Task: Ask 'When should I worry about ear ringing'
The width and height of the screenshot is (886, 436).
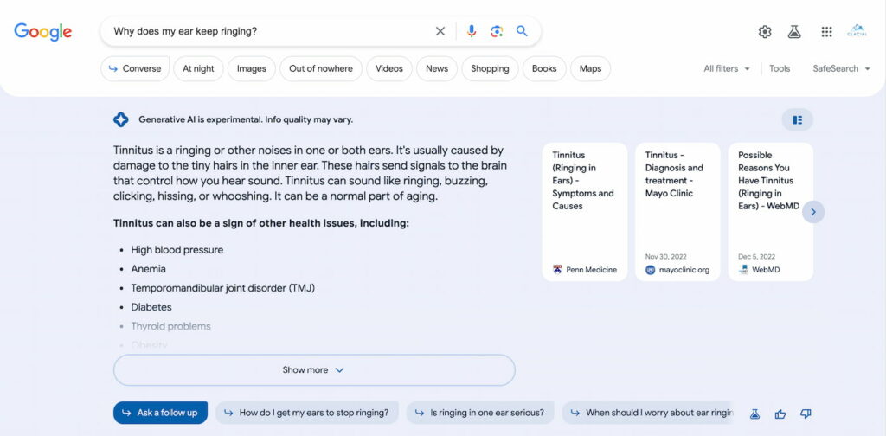Action: coord(648,413)
